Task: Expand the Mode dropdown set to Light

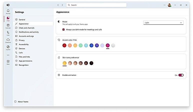Action: click(163, 22)
